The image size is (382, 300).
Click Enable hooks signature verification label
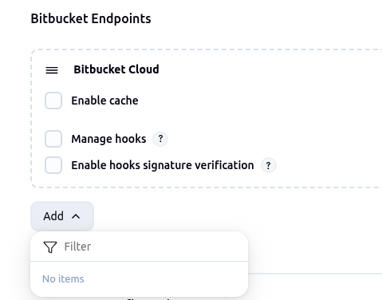(x=163, y=165)
